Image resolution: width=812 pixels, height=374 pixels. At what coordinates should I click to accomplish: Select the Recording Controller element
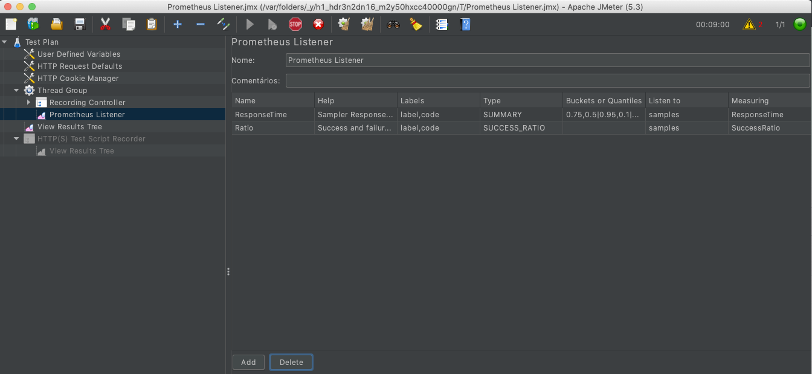[x=88, y=103]
